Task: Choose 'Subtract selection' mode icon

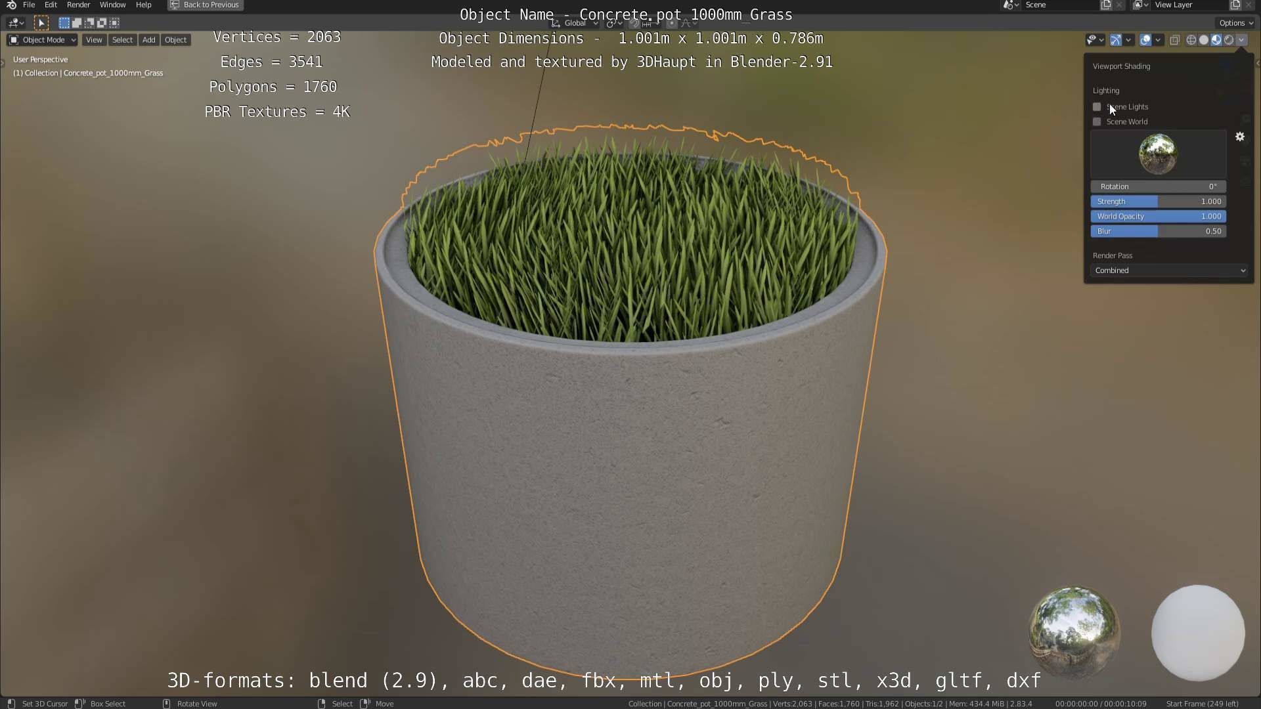Action: [x=89, y=23]
